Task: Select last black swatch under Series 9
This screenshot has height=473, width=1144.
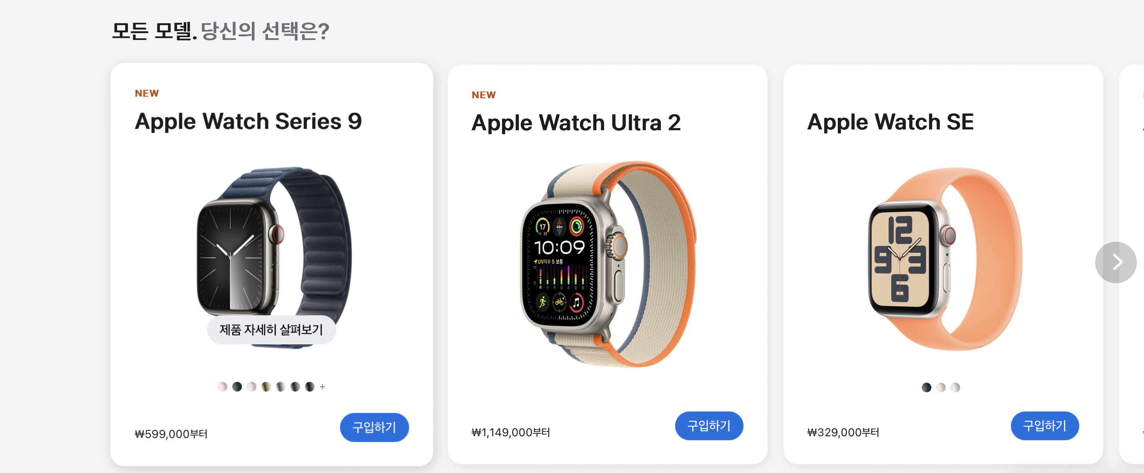Action: pos(310,387)
